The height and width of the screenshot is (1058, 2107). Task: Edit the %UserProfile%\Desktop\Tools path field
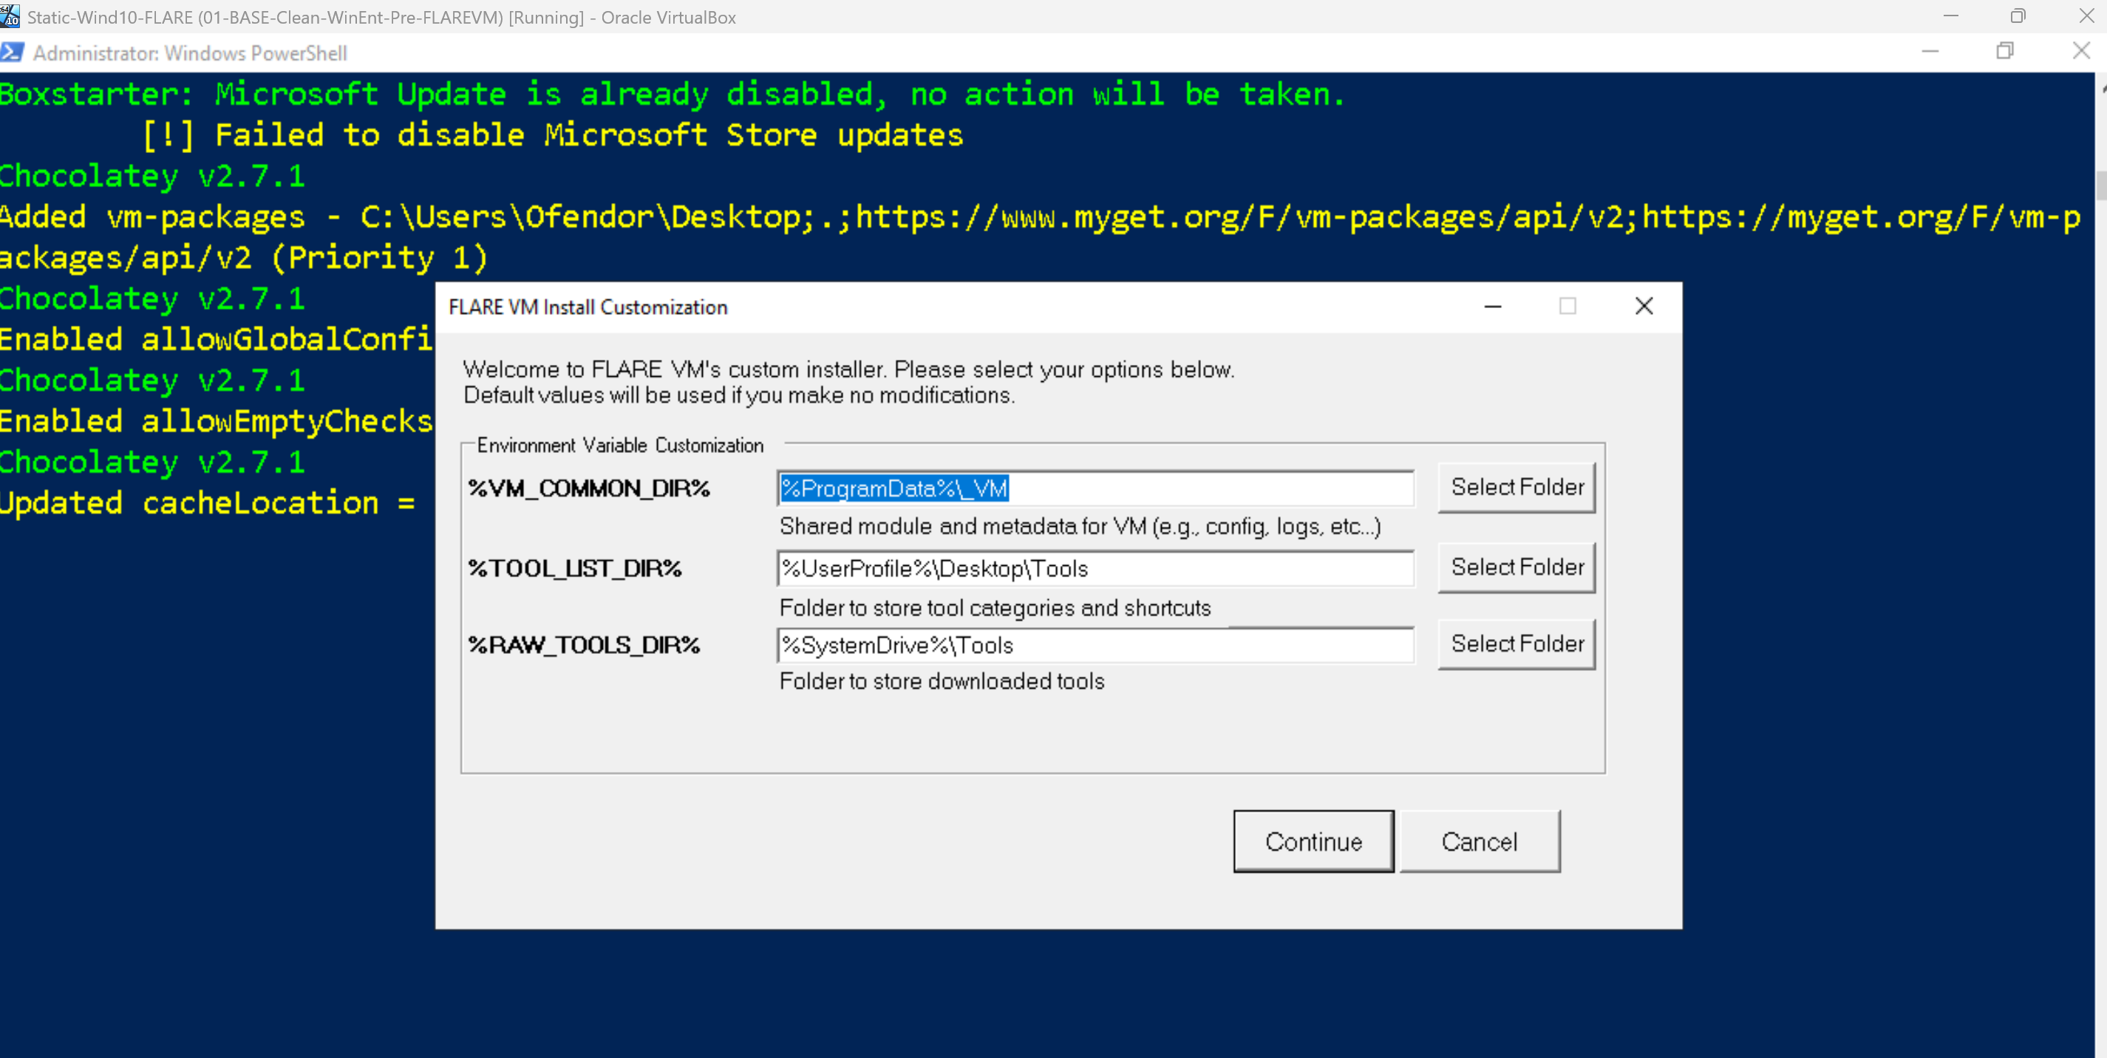coord(1095,568)
